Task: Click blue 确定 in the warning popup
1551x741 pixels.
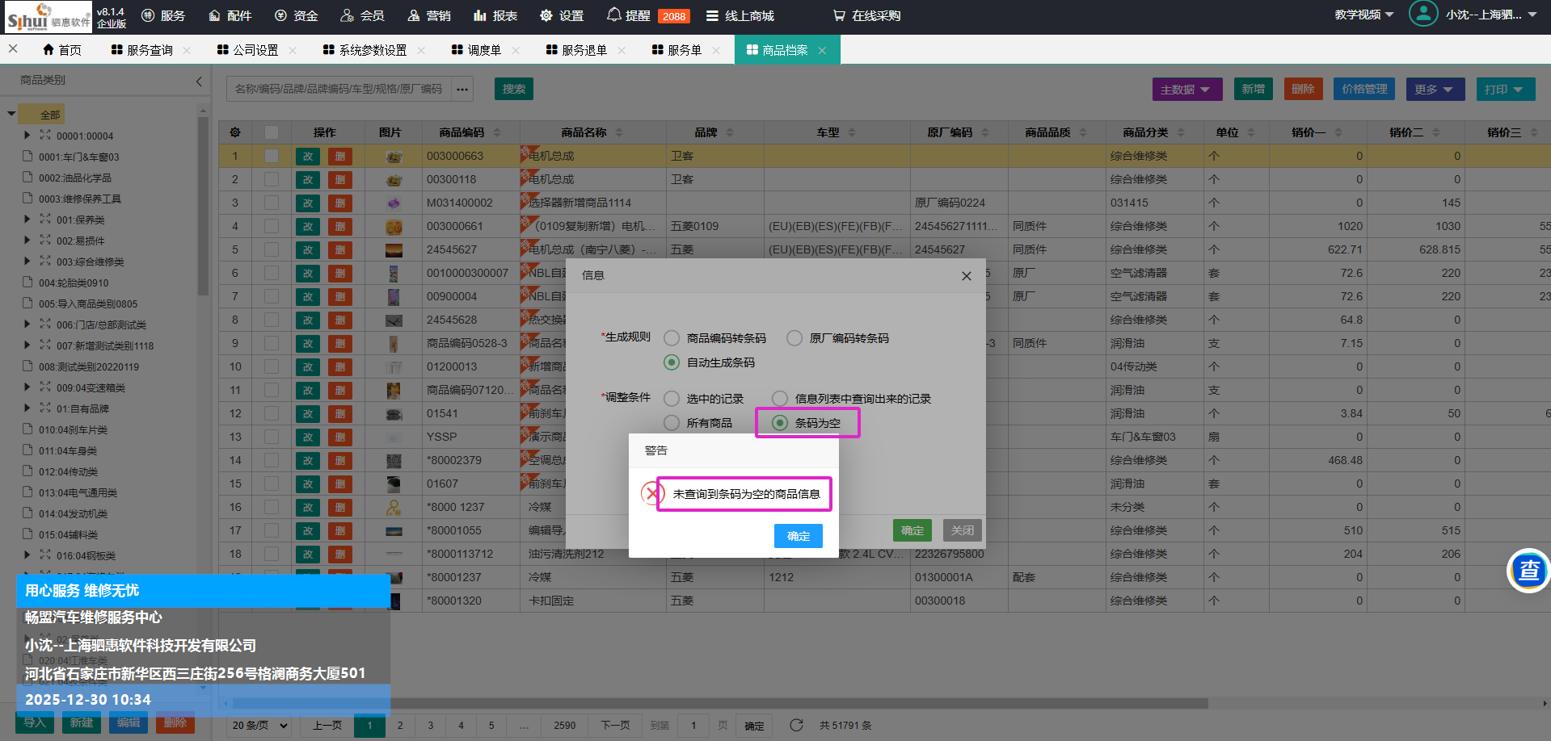Action: (798, 536)
